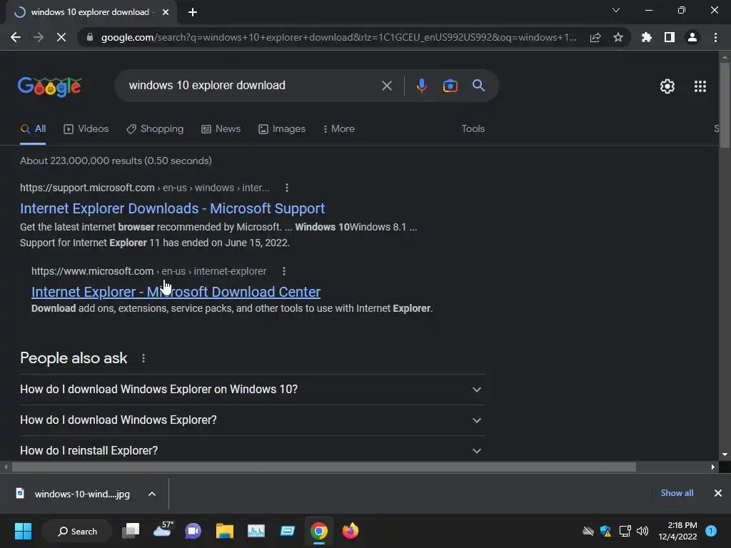Screen dimensions: 731x548
Task: Open the search Tools options
Action: 473,129
